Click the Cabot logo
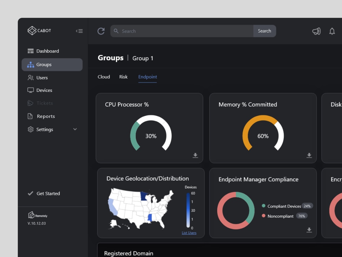This screenshot has width=342, height=257. [39, 30]
